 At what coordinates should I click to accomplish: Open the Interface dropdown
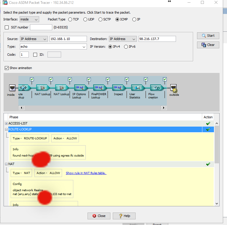(x=29, y=19)
